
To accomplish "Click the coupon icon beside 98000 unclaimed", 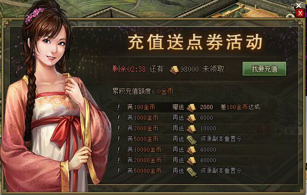I will click(x=174, y=70).
